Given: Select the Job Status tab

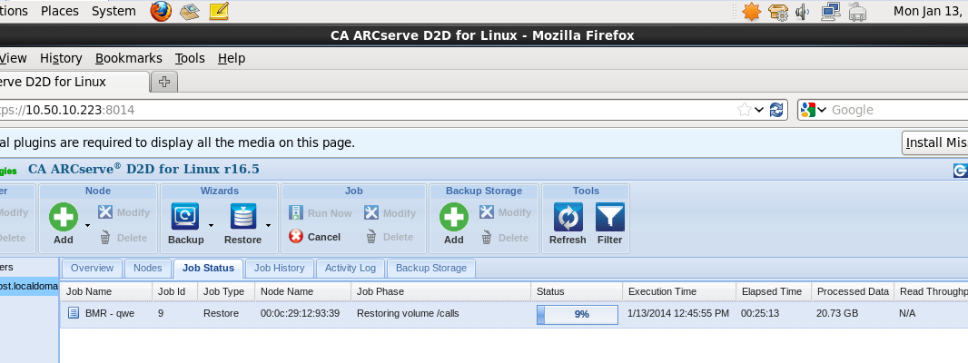Looking at the screenshot, I should 208,268.
